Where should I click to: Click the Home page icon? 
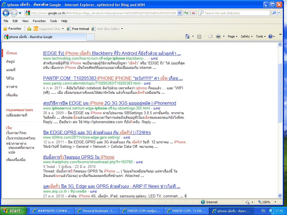(x=188, y=36)
